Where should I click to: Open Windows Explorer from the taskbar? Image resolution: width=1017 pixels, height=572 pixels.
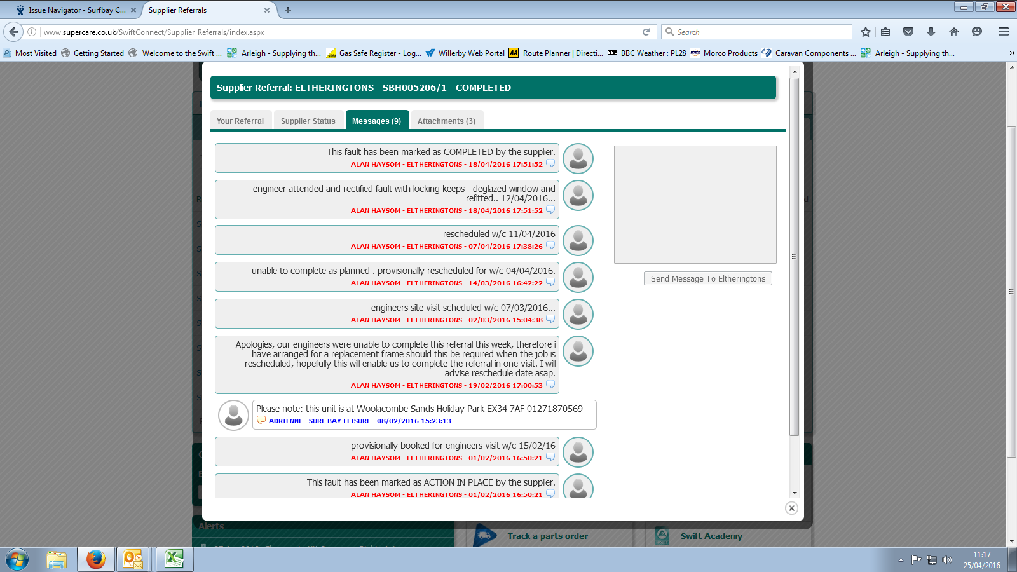tap(57, 560)
